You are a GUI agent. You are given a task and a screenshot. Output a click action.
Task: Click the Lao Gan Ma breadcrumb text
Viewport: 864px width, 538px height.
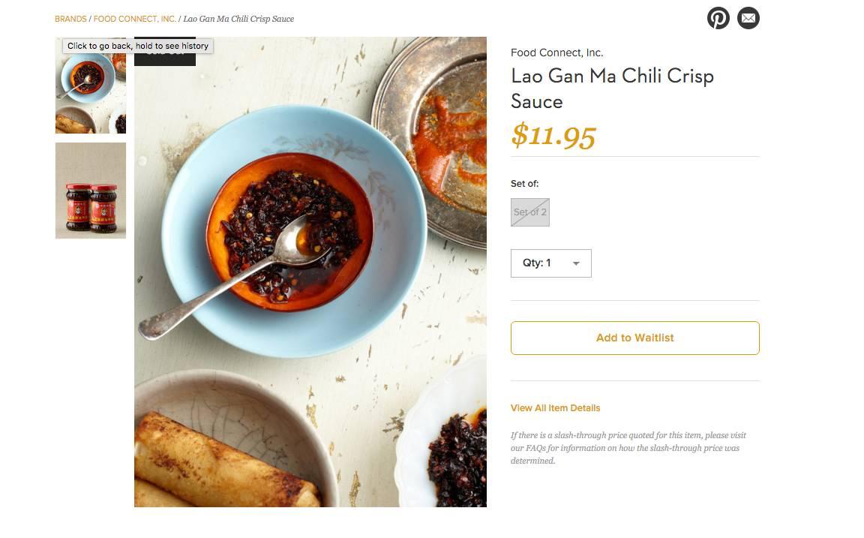238,19
